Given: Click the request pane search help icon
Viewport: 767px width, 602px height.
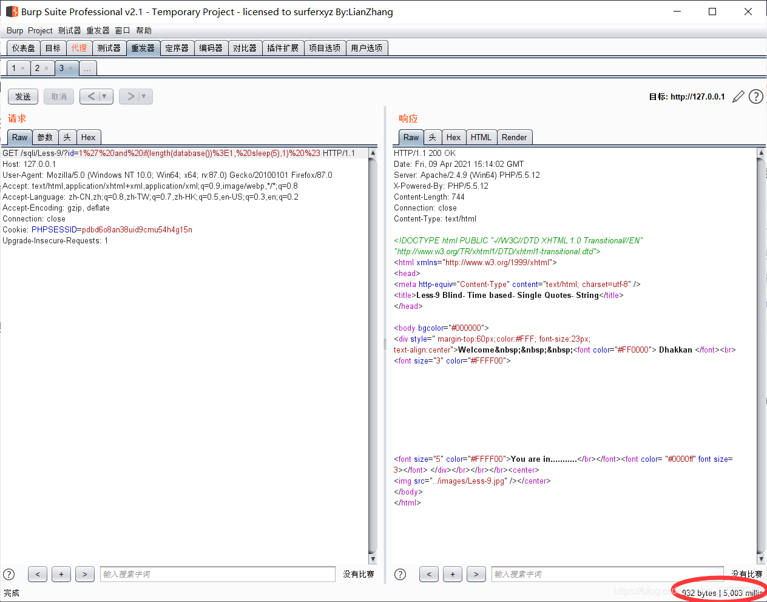Looking at the screenshot, I should pos(9,574).
